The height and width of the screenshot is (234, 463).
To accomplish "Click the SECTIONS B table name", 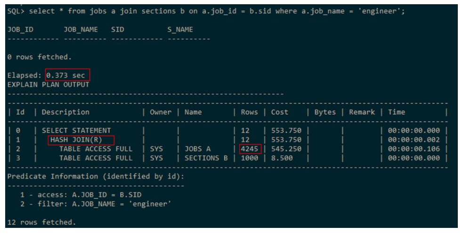I will (x=206, y=158).
